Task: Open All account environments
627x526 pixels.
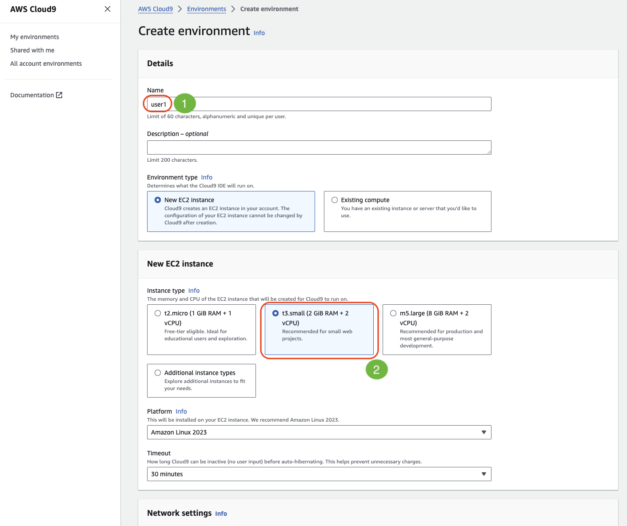Action: pyautogui.click(x=46, y=64)
